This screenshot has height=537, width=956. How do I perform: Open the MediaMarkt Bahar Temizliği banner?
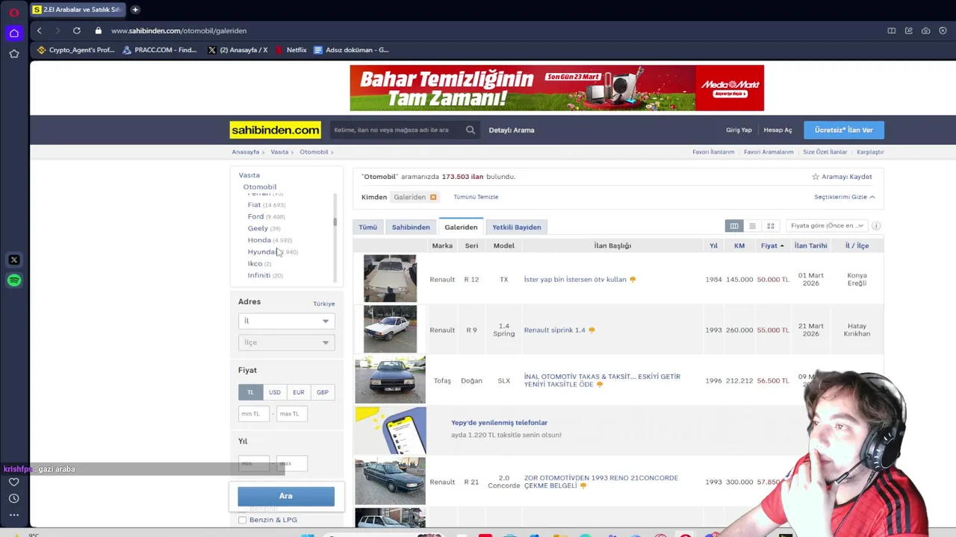556,88
